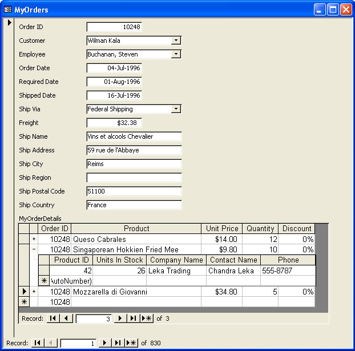Expand the Mozzarella di Giovanni row subdatasheet
The height and width of the screenshot is (351, 355).
point(34,292)
